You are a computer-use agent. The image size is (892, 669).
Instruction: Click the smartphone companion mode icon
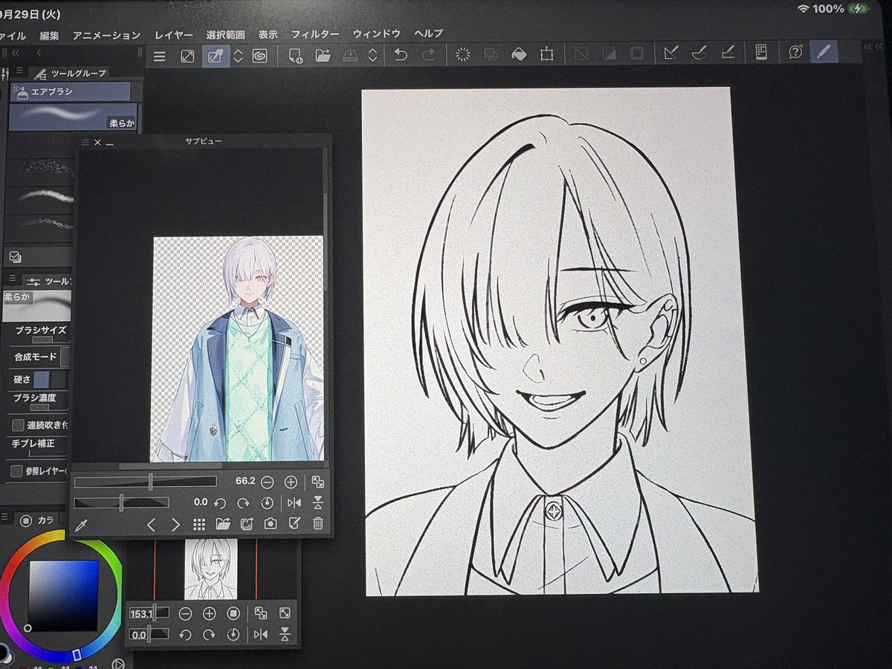click(x=760, y=52)
